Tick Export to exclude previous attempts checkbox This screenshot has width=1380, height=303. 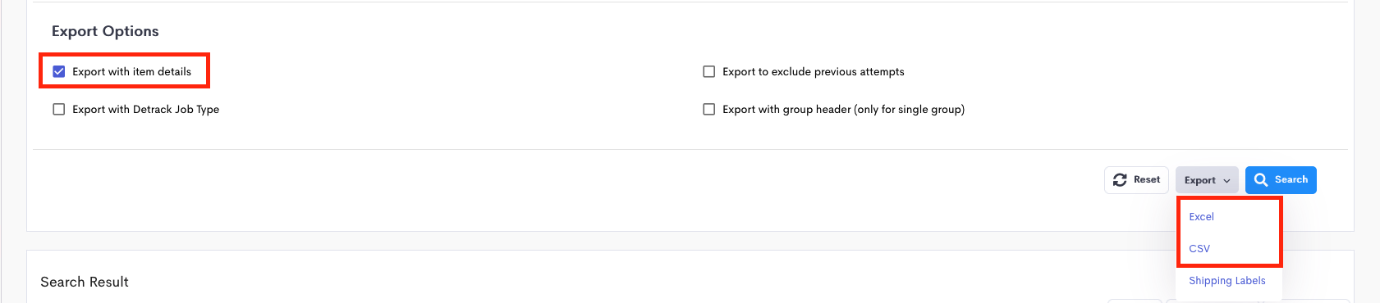pos(709,72)
